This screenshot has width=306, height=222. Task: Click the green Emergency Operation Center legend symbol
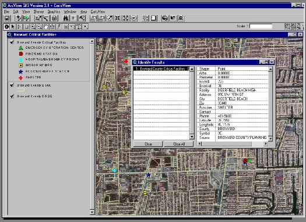[x=21, y=48]
